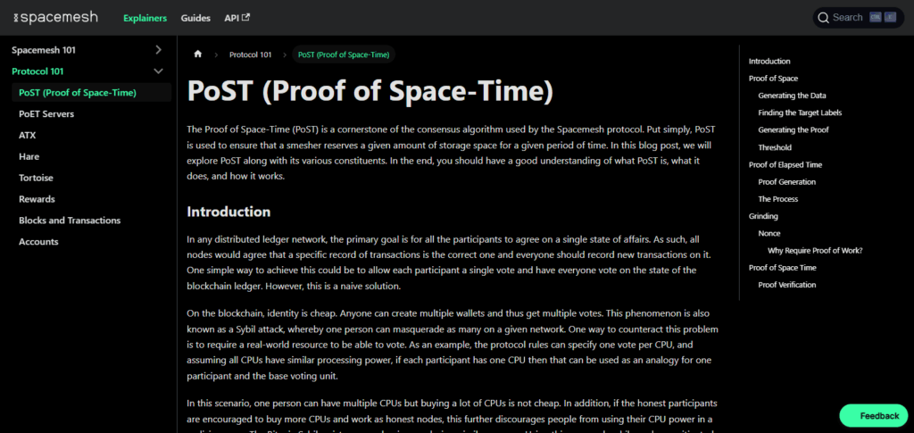Jump to Generating the Proof section
Screen dimensions: 914x433
tap(794, 130)
